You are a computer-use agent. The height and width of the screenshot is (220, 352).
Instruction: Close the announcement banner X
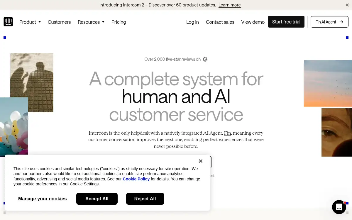347,5
